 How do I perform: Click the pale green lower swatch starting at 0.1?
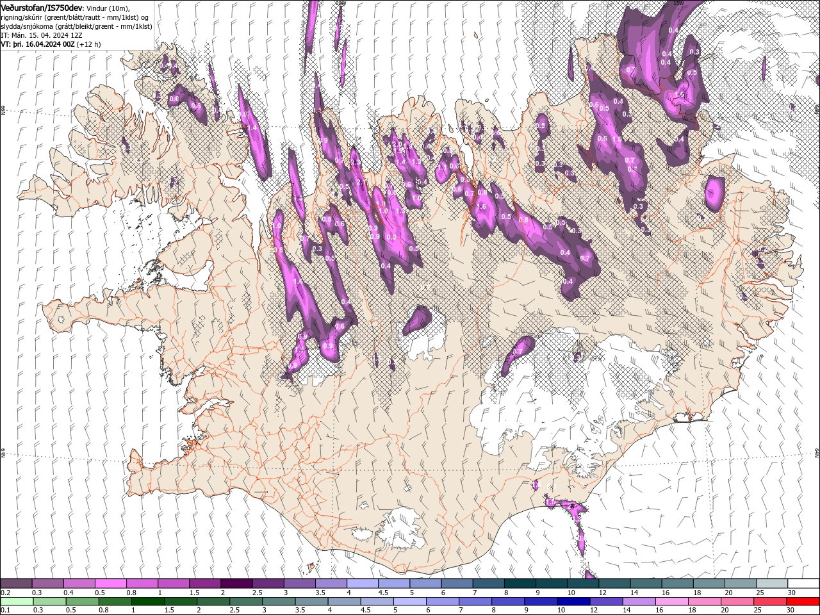coord(17,602)
